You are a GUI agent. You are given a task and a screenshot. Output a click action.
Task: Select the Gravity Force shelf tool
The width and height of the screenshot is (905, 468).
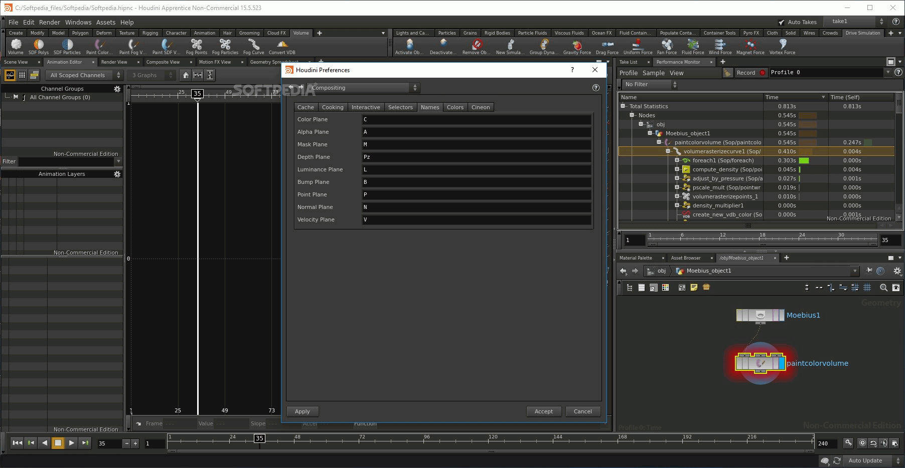[x=577, y=47]
